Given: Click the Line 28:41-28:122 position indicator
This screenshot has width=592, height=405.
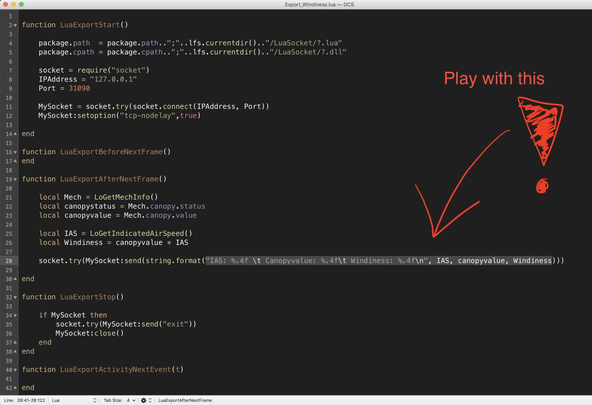Looking at the screenshot, I should pyautogui.click(x=24, y=400).
